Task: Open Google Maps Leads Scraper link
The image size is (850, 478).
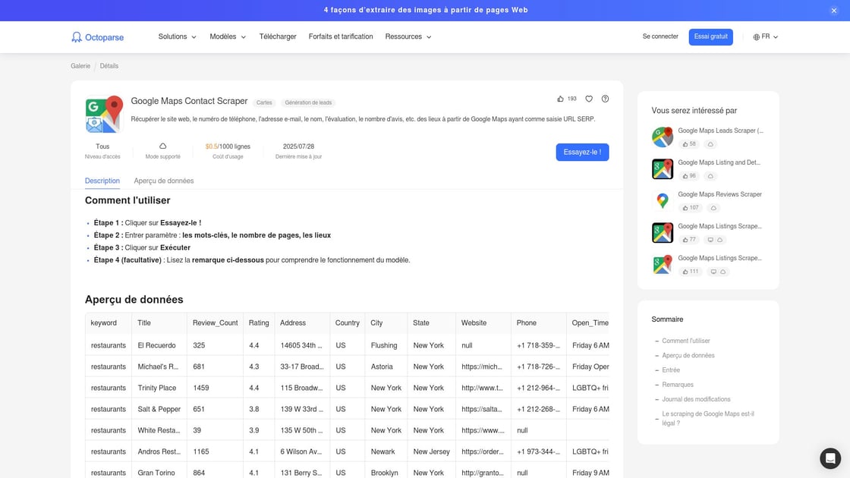Action: (720, 131)
